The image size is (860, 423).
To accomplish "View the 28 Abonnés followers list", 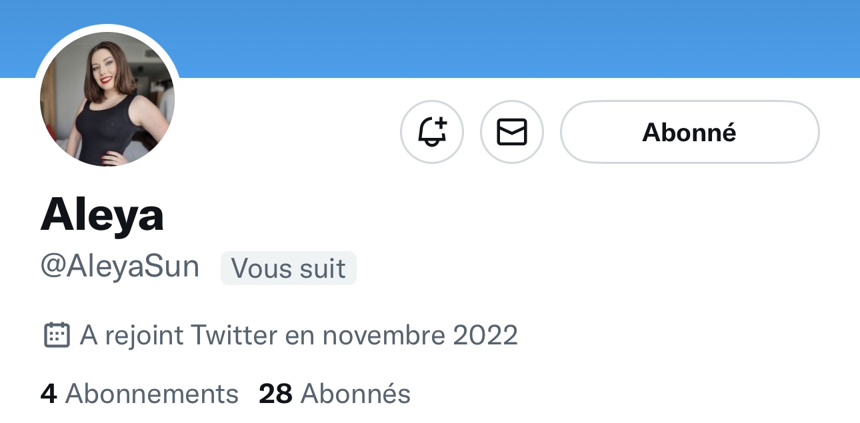I will coord(335,394).
